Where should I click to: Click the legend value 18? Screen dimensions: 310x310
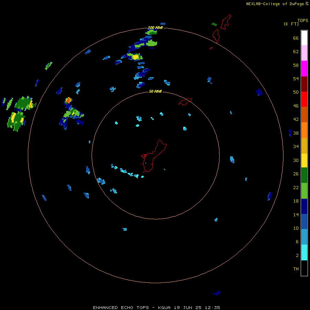296,201
